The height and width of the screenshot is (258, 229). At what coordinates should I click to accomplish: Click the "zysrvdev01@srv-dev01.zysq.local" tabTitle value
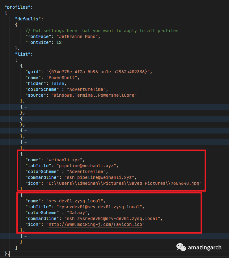(99, 207)
